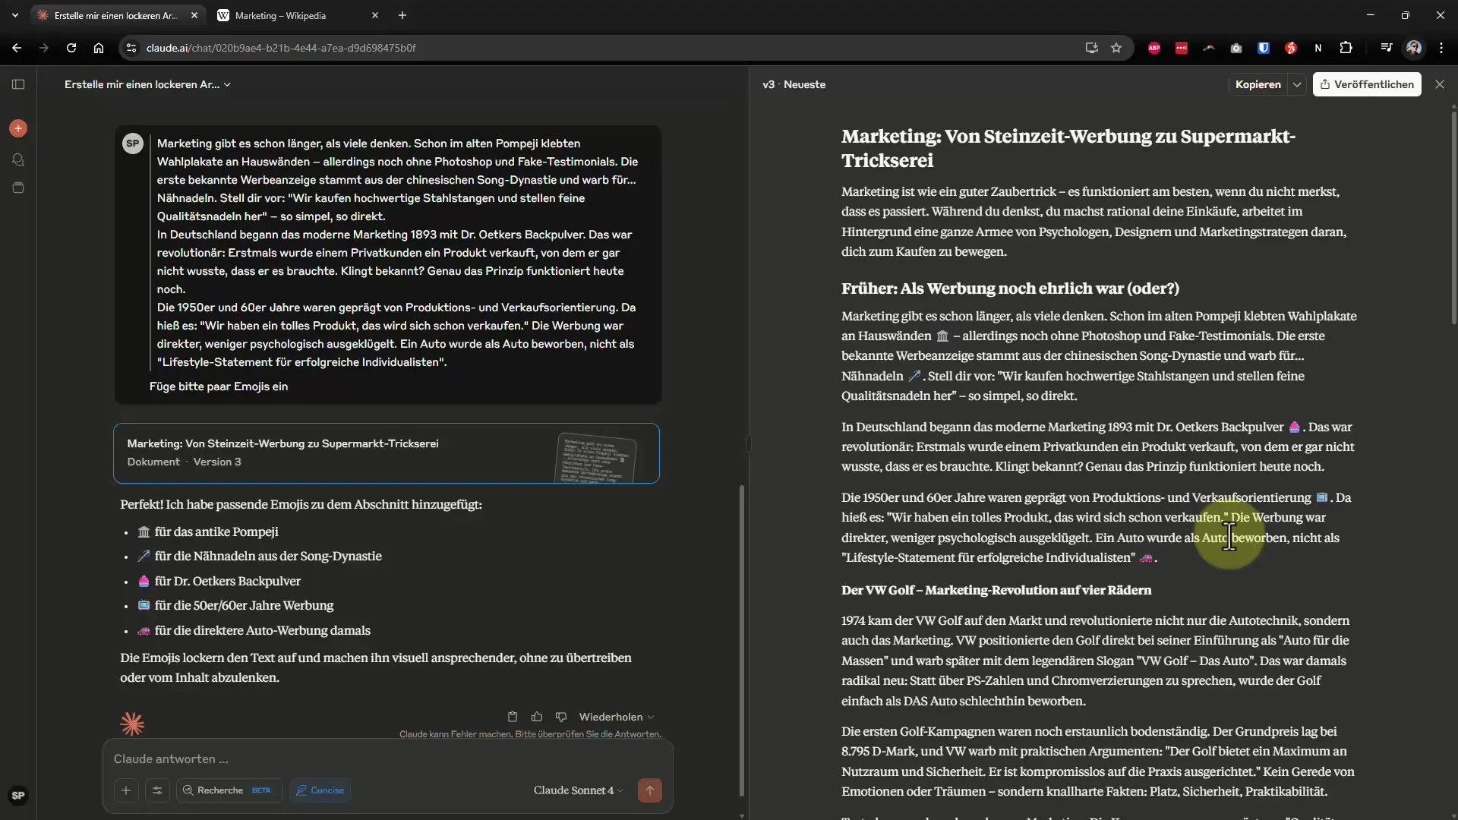The image size is (1458, 820).
Task: Open the chats list icon in the sidebar
Action: point(18,159)
